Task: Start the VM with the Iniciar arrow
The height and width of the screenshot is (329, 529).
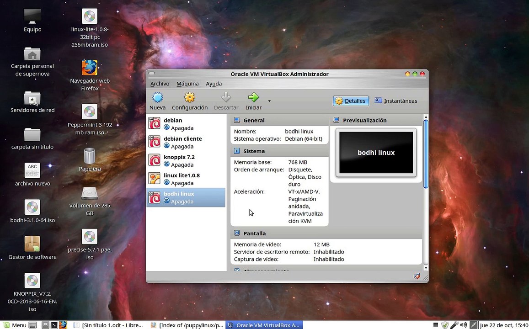Action: [253, 98]
